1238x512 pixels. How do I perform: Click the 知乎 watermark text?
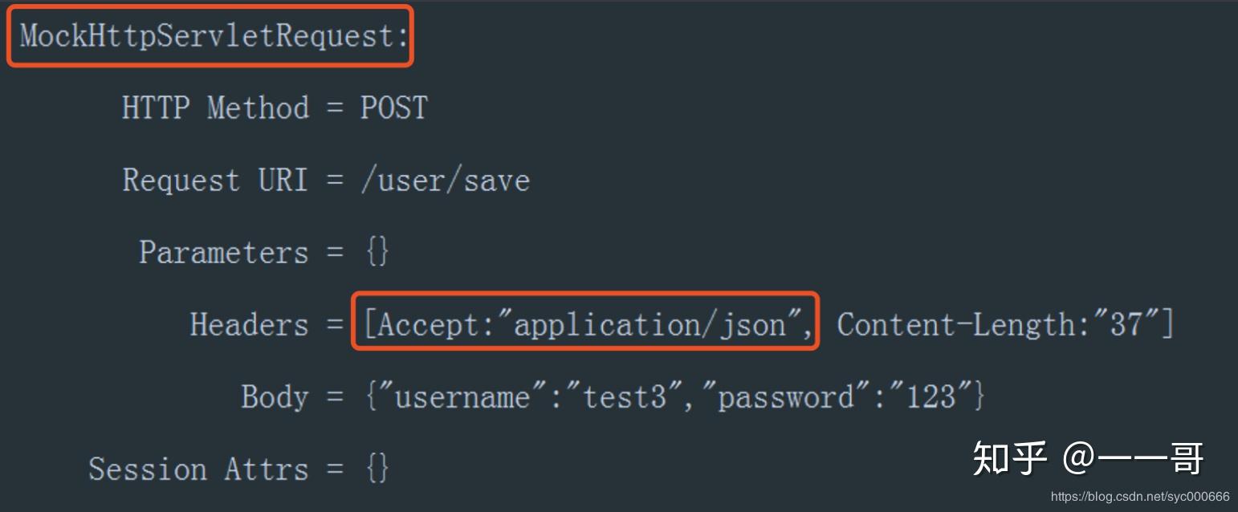(1010, 458)
